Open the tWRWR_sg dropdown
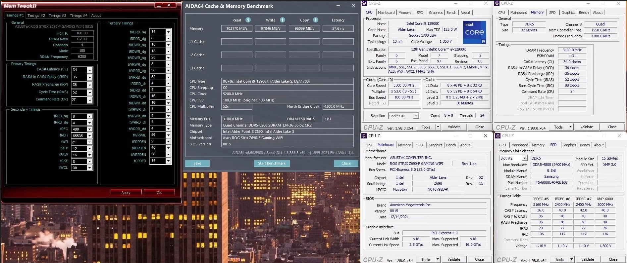This screenshot has height=263, width=627. coord(168,57)
